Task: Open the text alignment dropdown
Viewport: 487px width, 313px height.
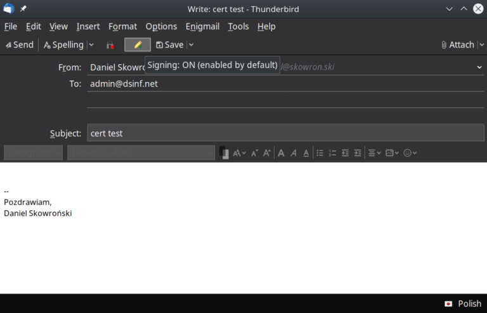Action: click(374, 153)
